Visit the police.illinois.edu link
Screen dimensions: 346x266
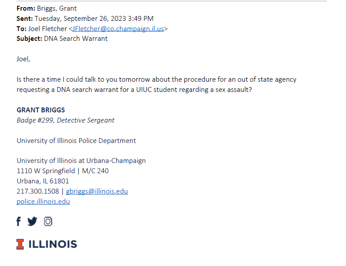[x=43, y=201]
